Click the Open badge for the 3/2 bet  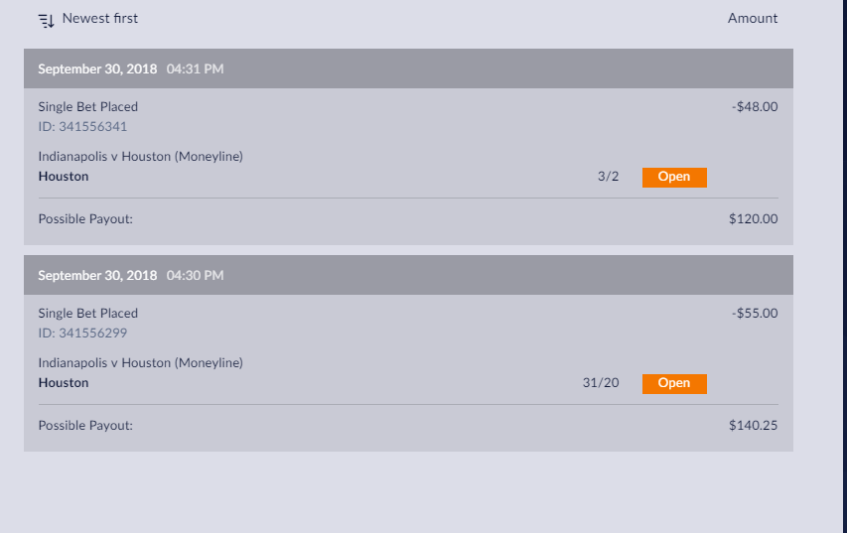tap(674, 177)
